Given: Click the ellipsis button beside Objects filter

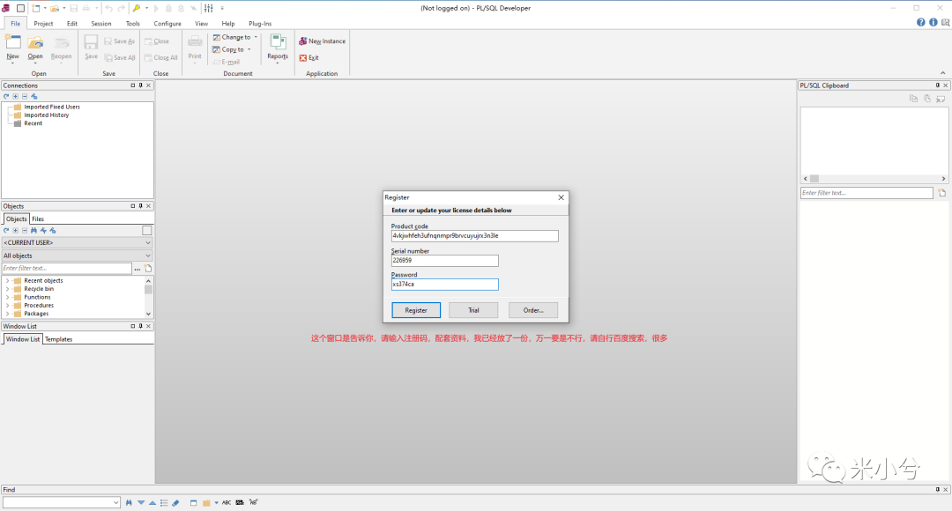Looking at the screenshot, I should (138, 268).
